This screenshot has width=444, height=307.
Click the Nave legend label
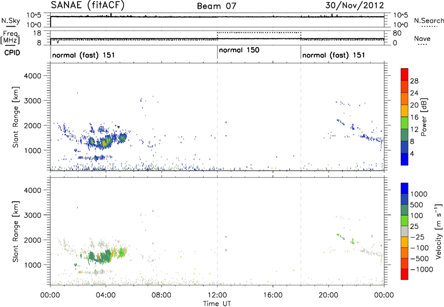tap(422, 38)
